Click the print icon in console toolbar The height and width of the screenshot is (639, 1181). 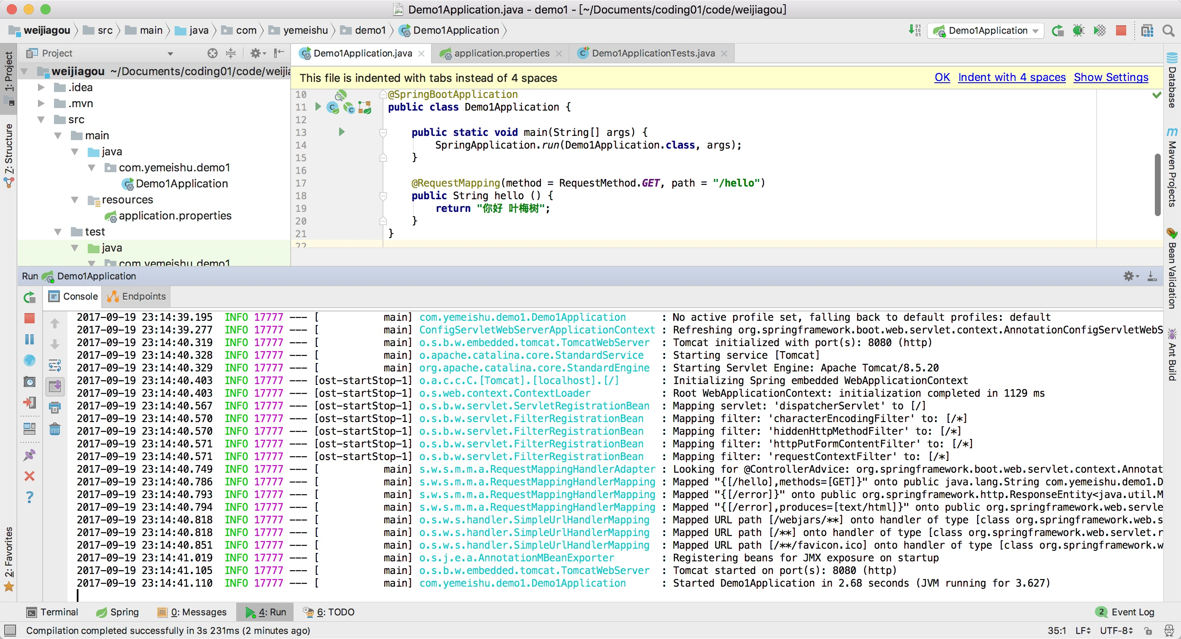(54, 407)
